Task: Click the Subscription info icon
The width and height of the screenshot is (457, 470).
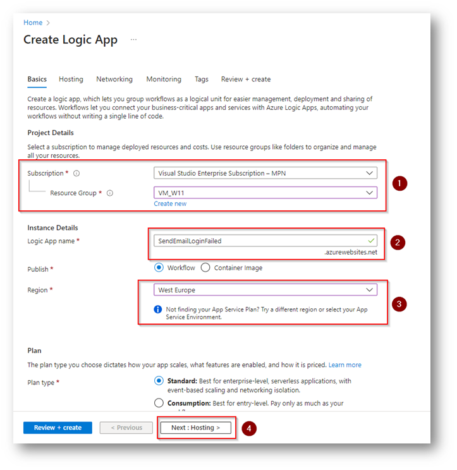Action: 77,173
